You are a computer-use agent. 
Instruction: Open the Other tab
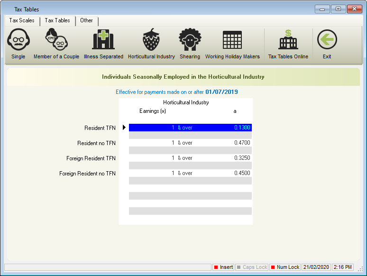(x=86, y=20)
